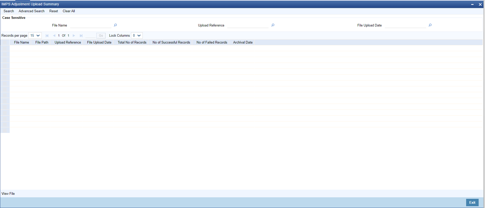This screenshot has width=485, height=208.
Task: Click the File Upload Date column header
Action: pos(99,43)
